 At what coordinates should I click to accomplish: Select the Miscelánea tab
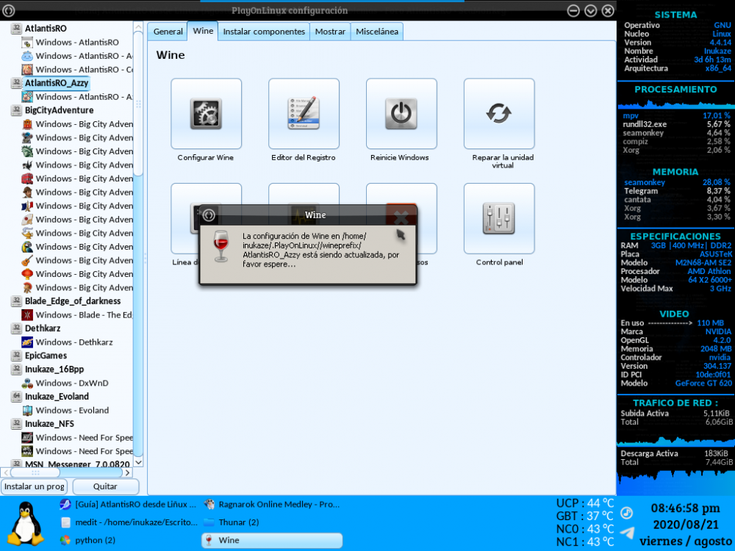(x=377, y=32)
